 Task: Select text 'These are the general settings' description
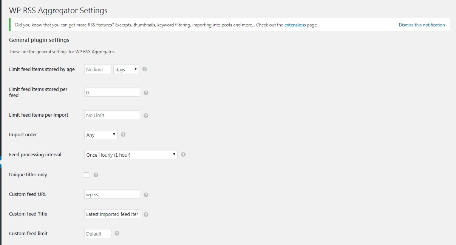(x=62, y=52)
